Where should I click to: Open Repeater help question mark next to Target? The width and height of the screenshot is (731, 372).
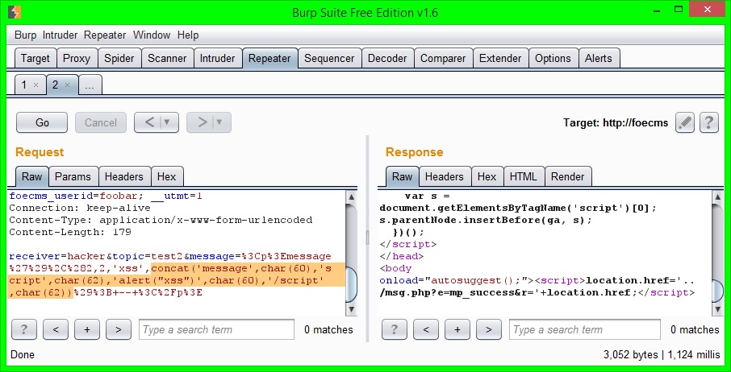708,122
